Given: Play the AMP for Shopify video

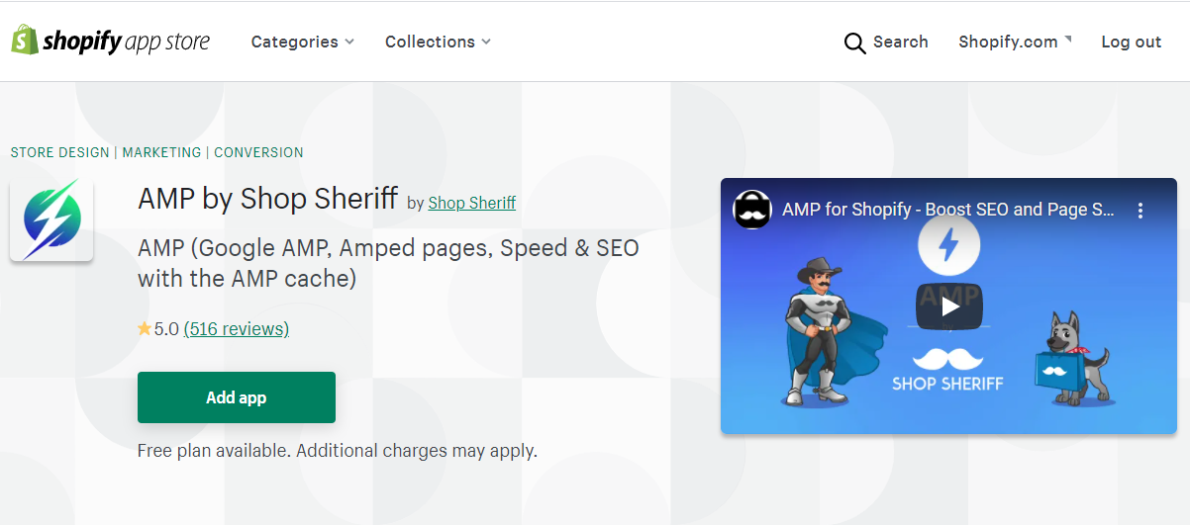Looking at the screenshot, I should point(949,306).
